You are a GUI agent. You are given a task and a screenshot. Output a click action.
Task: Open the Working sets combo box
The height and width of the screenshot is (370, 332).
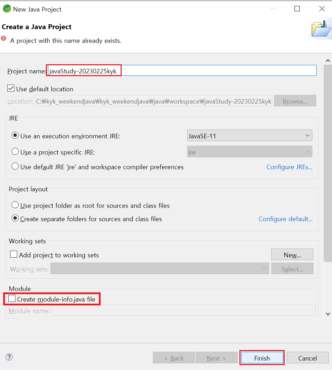pos(160,269)
